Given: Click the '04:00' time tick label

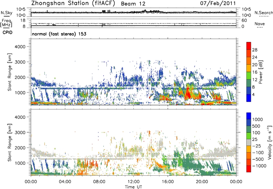Looking at the screenshot, I should [x=65, y=182].
